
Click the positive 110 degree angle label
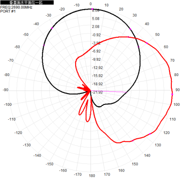coord(172,119)
